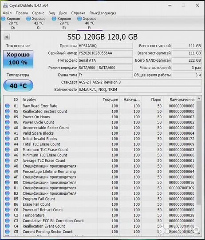
Task: Click status circle of Percentage Lifetime Remaining
Action: pyautogui.click(x=7, y=172)
